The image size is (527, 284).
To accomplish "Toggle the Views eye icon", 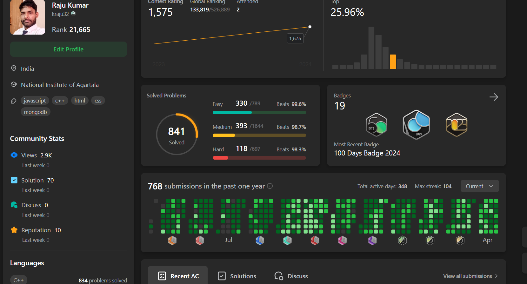I will coord(14,155).
